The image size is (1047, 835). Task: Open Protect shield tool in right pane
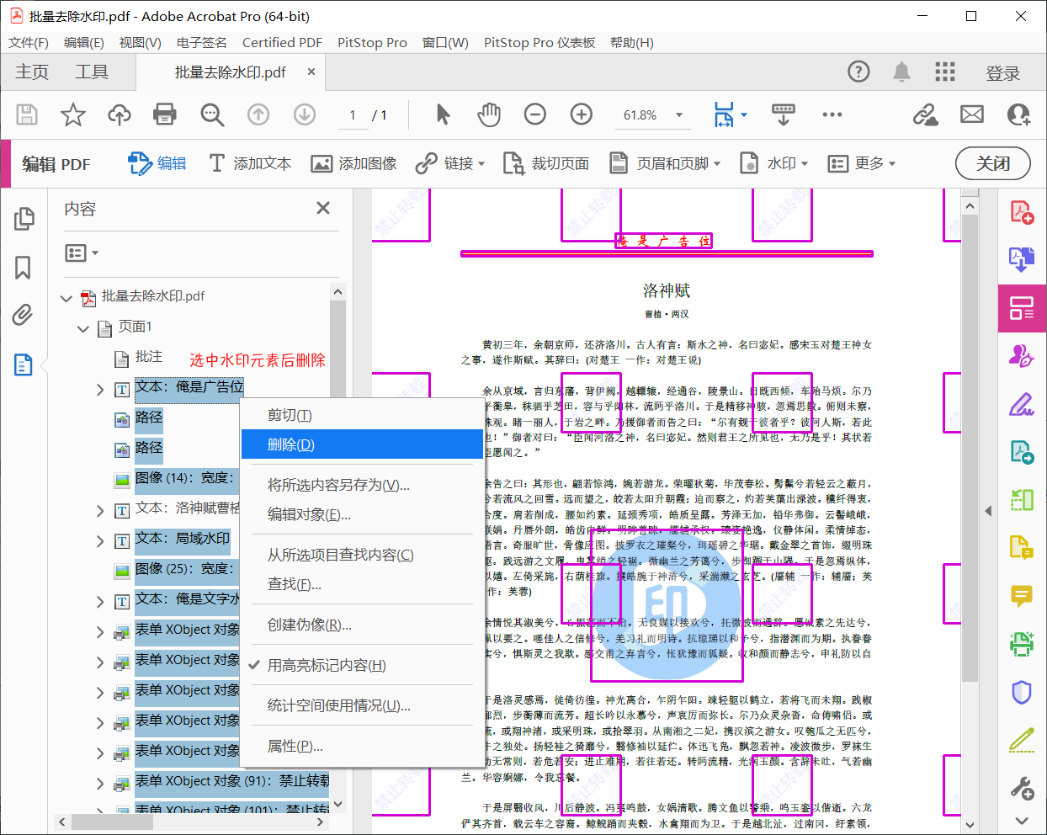1022,693
